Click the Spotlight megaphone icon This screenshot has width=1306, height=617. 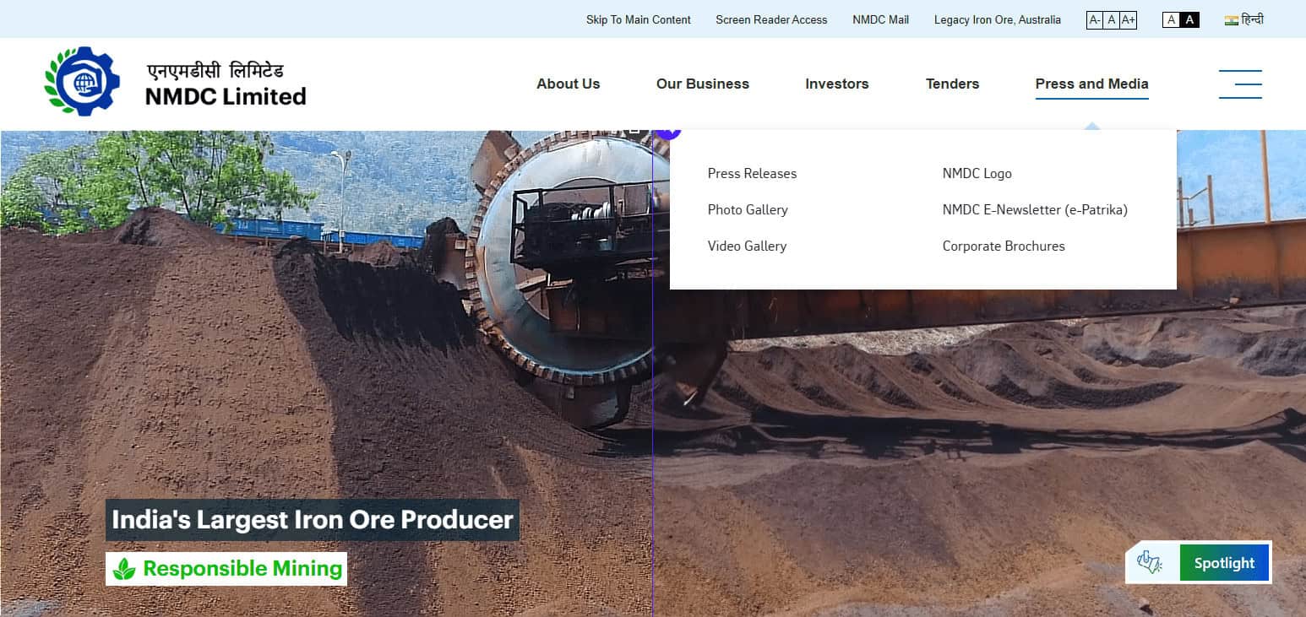(1150, 562)
